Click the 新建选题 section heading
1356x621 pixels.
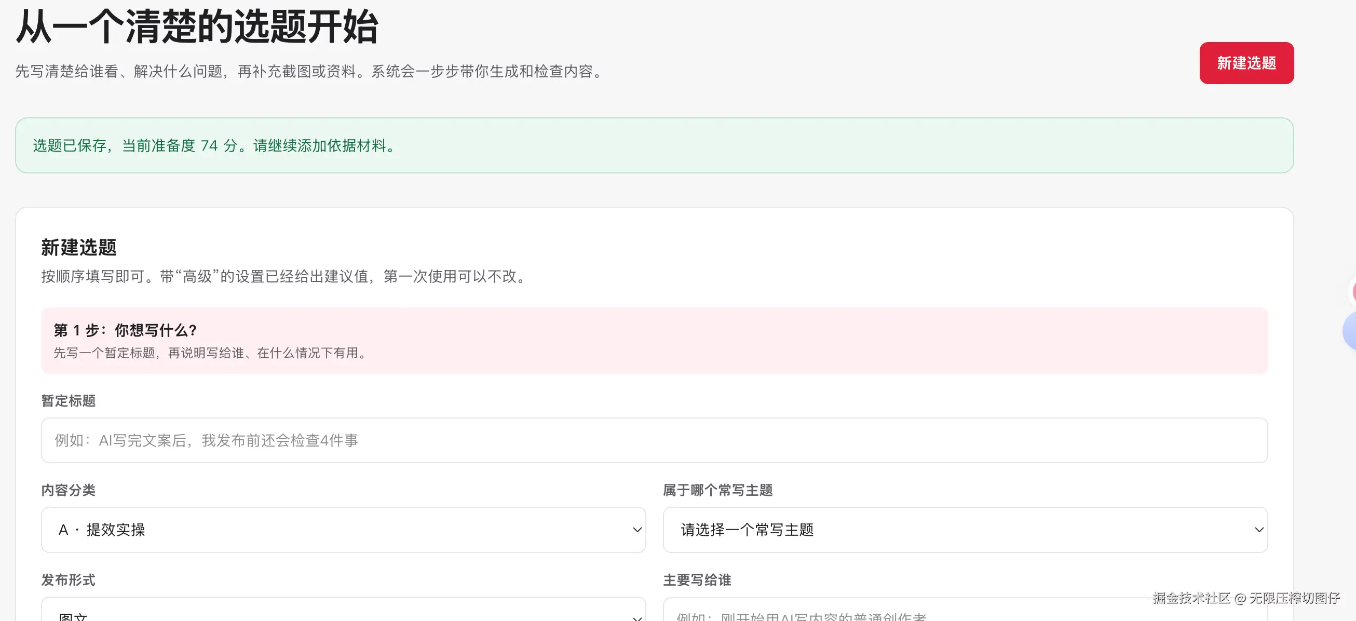[x=79, y=247]
